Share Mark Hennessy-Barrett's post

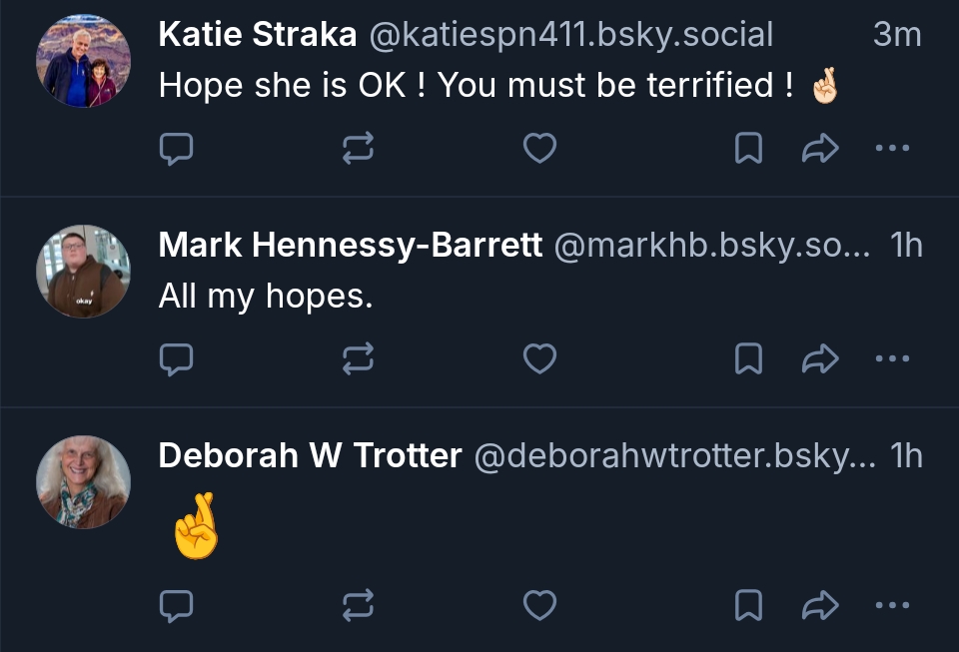tap(819, 358)
